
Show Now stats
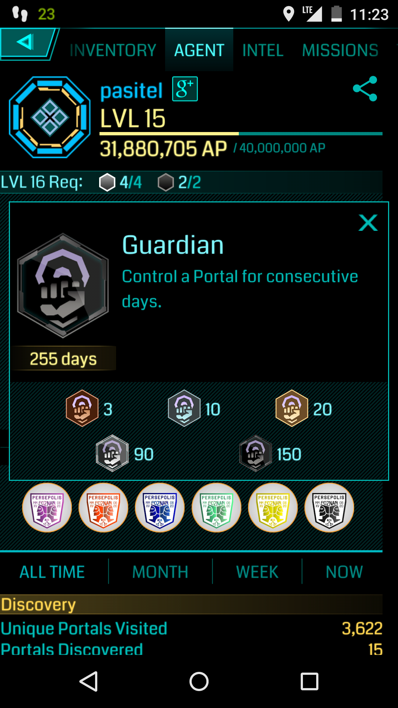click(344, 572)
